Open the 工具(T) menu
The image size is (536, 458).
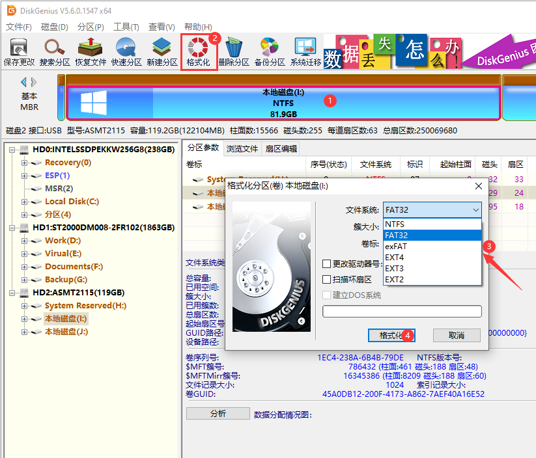126,27
